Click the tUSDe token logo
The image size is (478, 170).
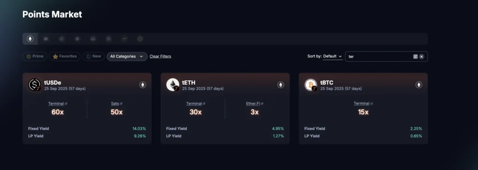tap(35, 85)
